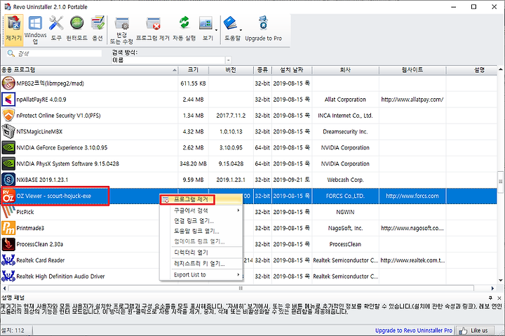Choose 연결 링크 열기 menu entry
505x336 pixels.
coord(194,221)
